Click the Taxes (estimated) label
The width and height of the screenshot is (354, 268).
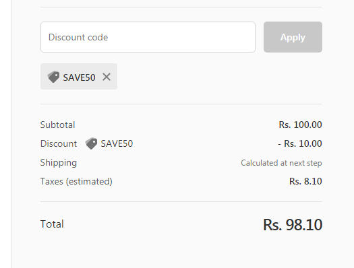click(76, 181)
